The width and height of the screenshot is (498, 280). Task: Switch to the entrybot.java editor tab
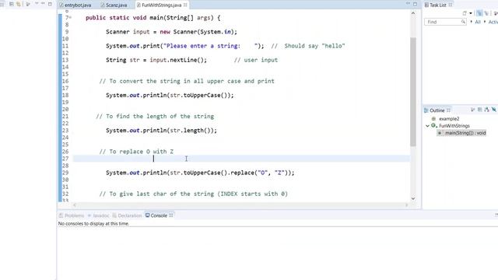(75, 5)
